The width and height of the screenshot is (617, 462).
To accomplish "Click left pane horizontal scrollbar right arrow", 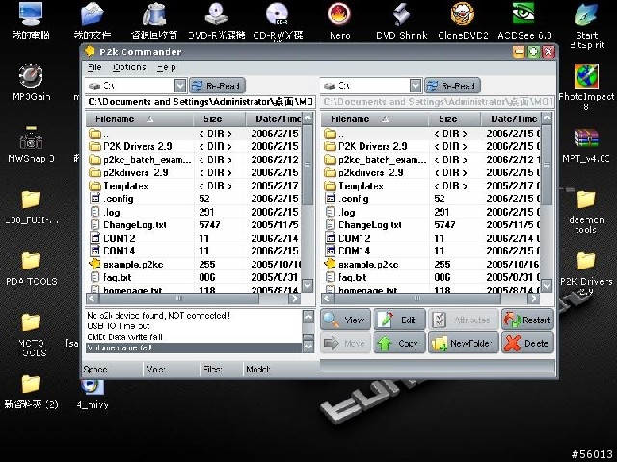I will click(x=294, y=299).
